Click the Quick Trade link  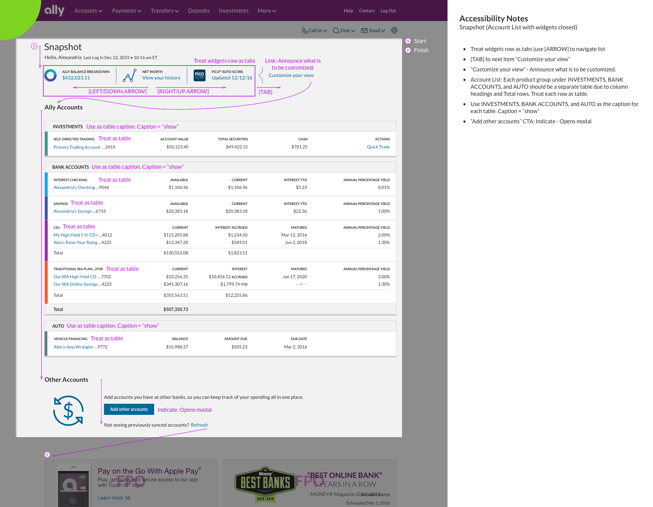(378, 147)
